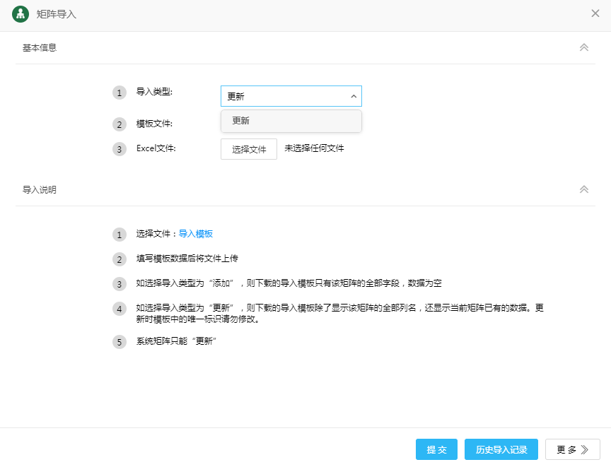Click the 选择文件 button
Image resolution: width=611 pixels, height=467 pixels.
click(249, 149)
